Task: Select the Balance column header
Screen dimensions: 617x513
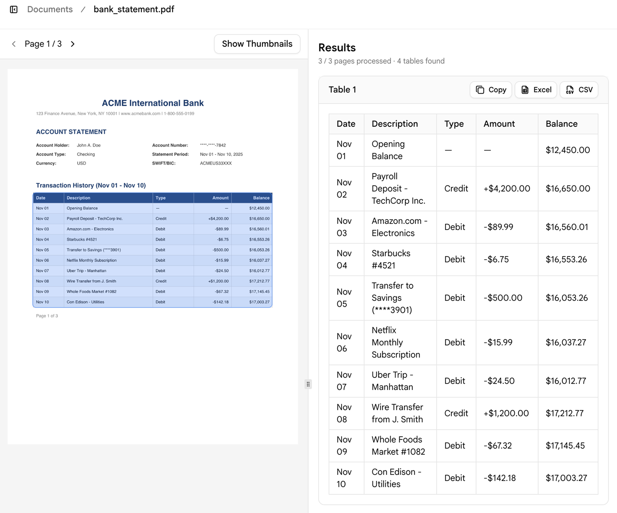Action: (x=561, y=124)
